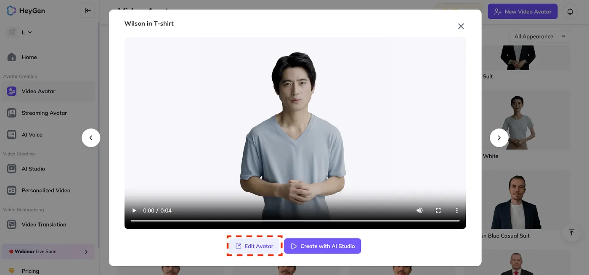Click the 0:00 / 0:04 time display
The image size is (589, 275).
coord(157,210)
